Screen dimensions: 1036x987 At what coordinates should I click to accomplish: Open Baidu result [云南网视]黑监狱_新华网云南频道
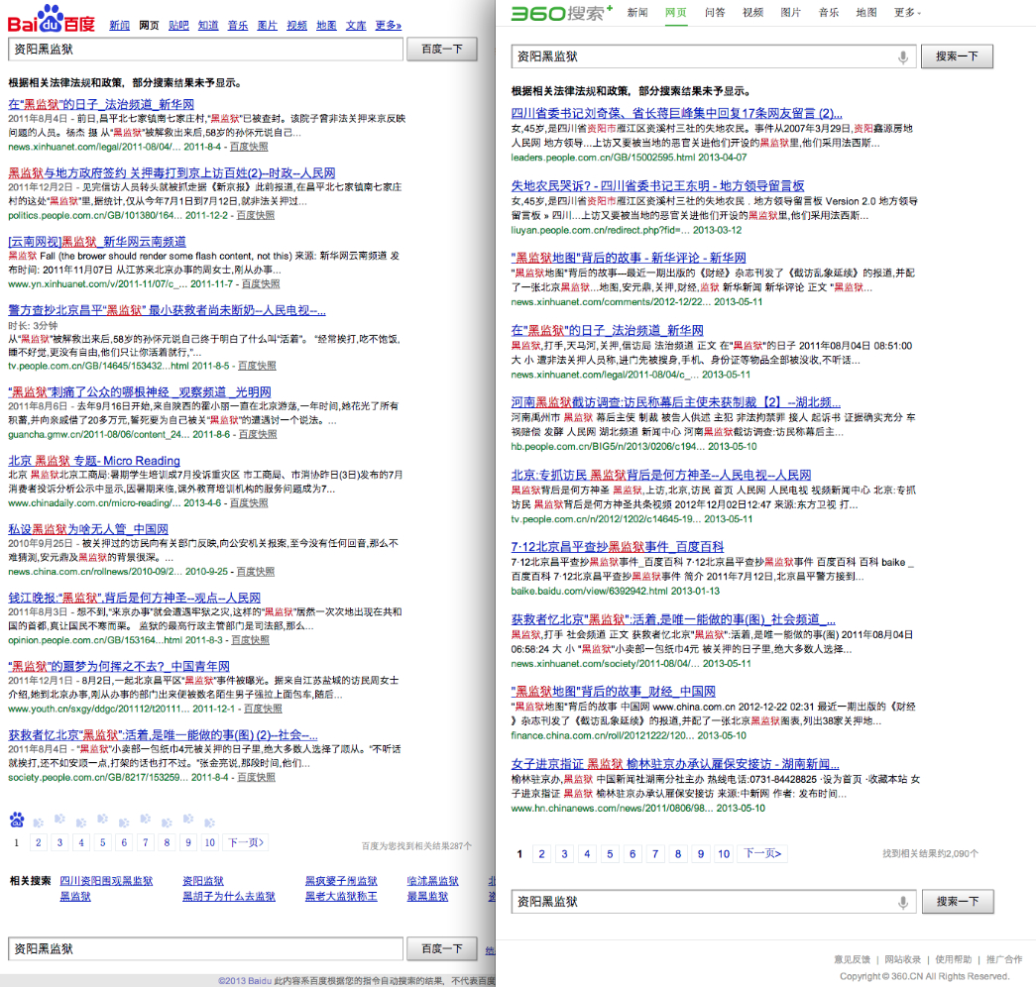click(97, 242)
